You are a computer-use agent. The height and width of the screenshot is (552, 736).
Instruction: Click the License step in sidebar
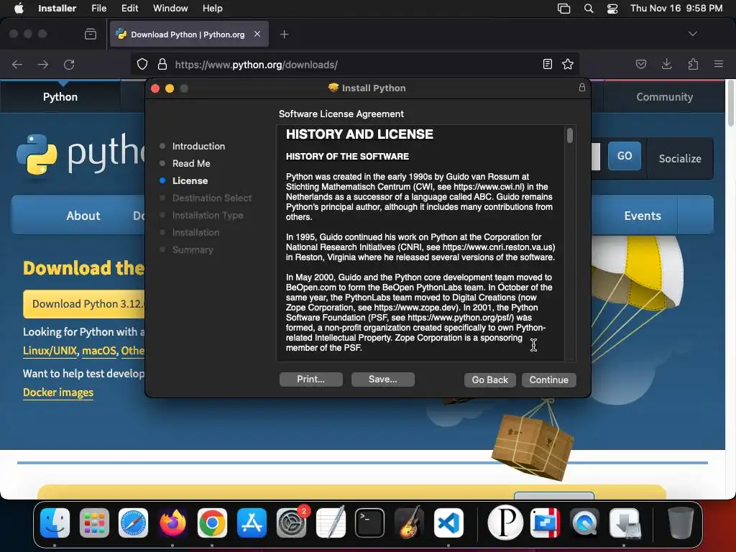pos(190,180)
